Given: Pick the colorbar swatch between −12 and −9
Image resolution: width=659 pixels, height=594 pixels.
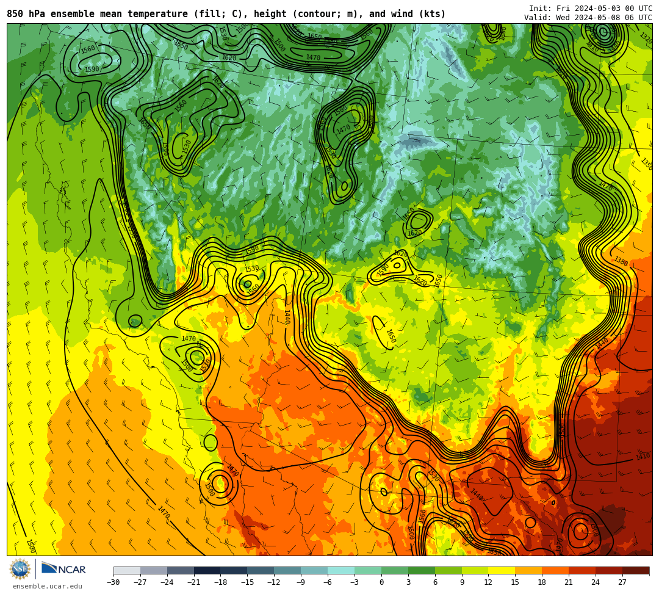Looking at the screenshot, I should pyautogui.click(x=287, y=570).
